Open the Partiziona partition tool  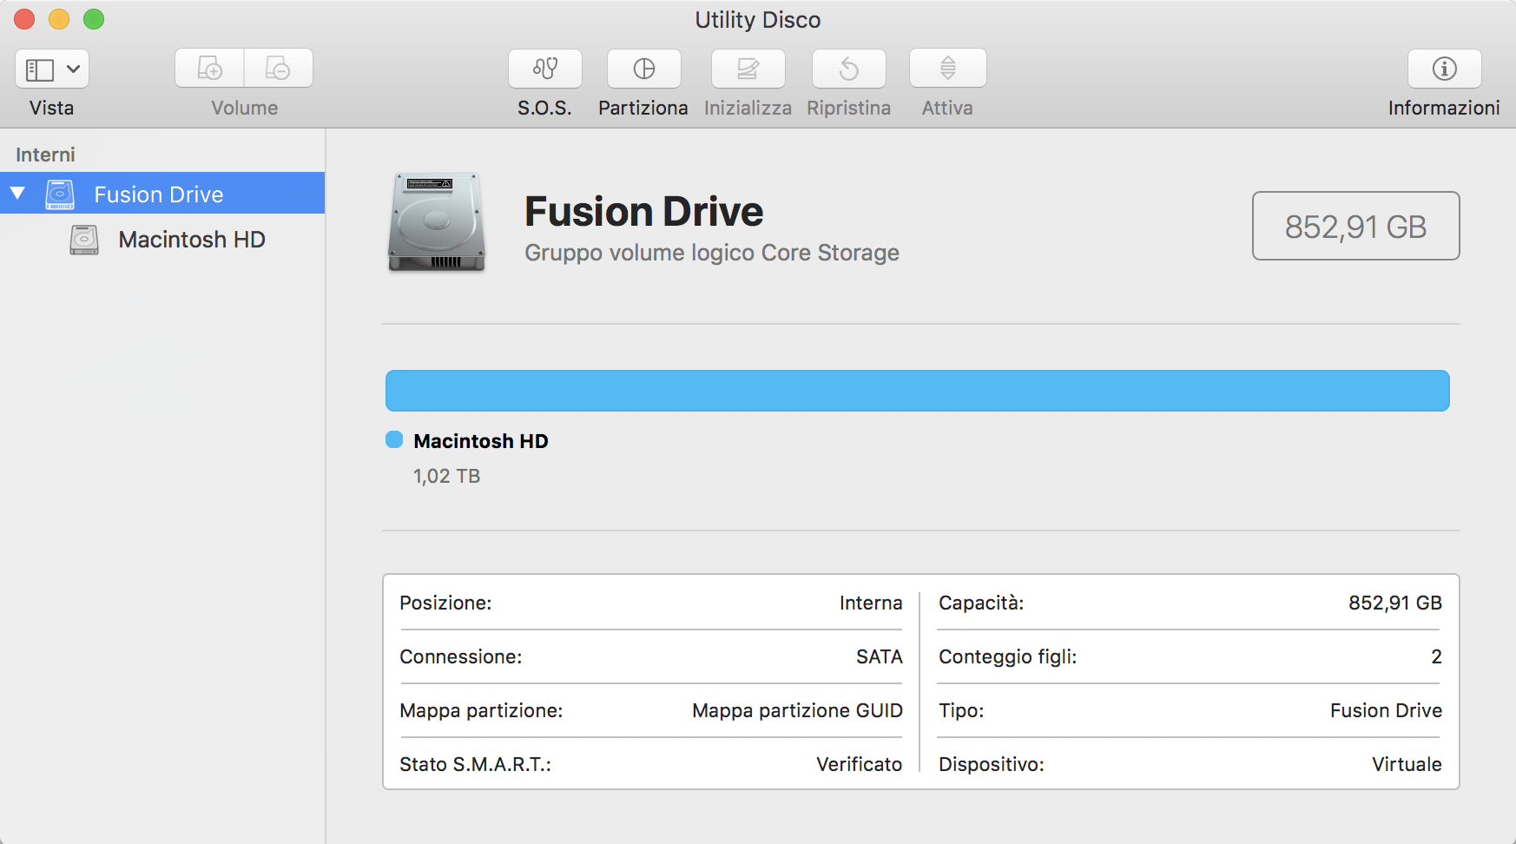tap(643, 69)
